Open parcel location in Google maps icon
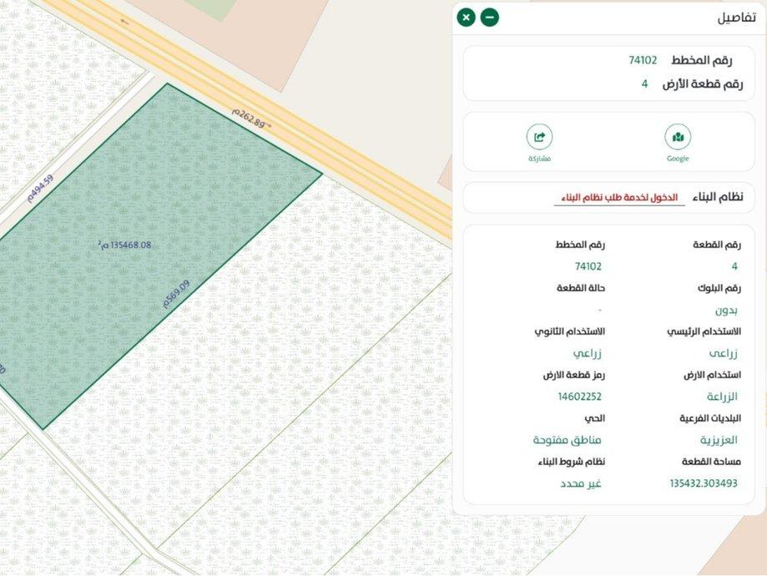The image size is (767, 576). [678, 137]
